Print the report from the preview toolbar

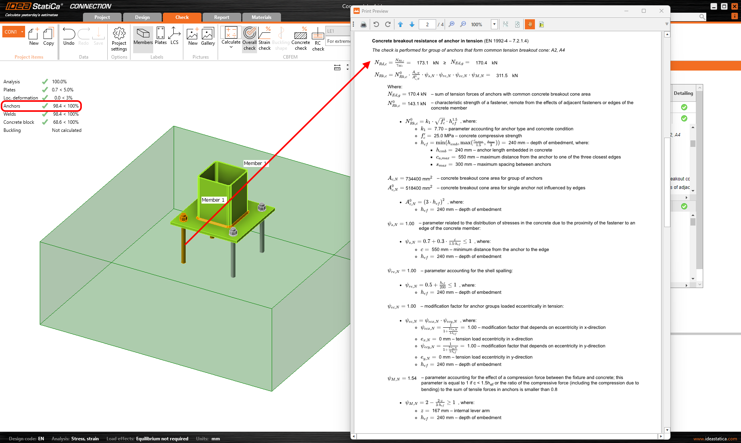click(363, 24)
